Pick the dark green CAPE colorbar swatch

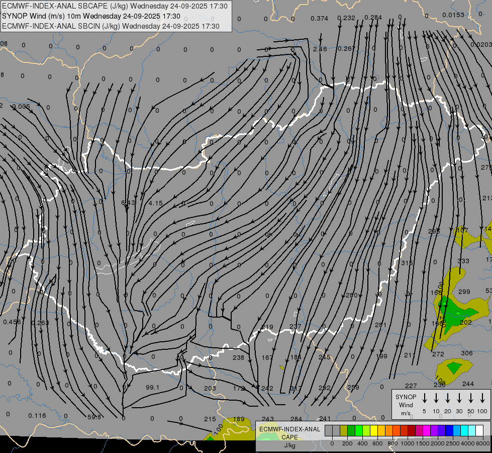tap(351, 430)
